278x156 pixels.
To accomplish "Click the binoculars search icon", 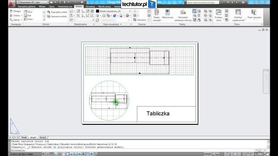I will click(x=222, y=2).
